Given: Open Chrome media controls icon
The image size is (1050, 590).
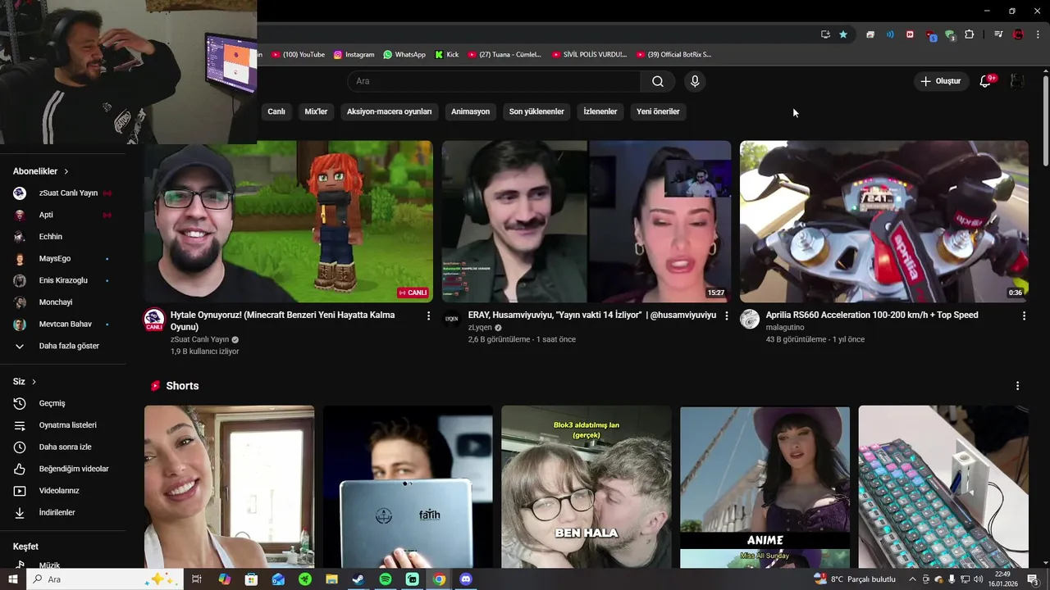Looking at the screenshot, I should coord(998,34).
